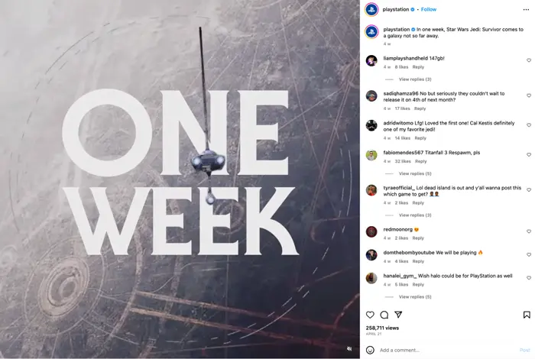
Task: Save post with bookmark icon
Action: (x=527, y=315)
